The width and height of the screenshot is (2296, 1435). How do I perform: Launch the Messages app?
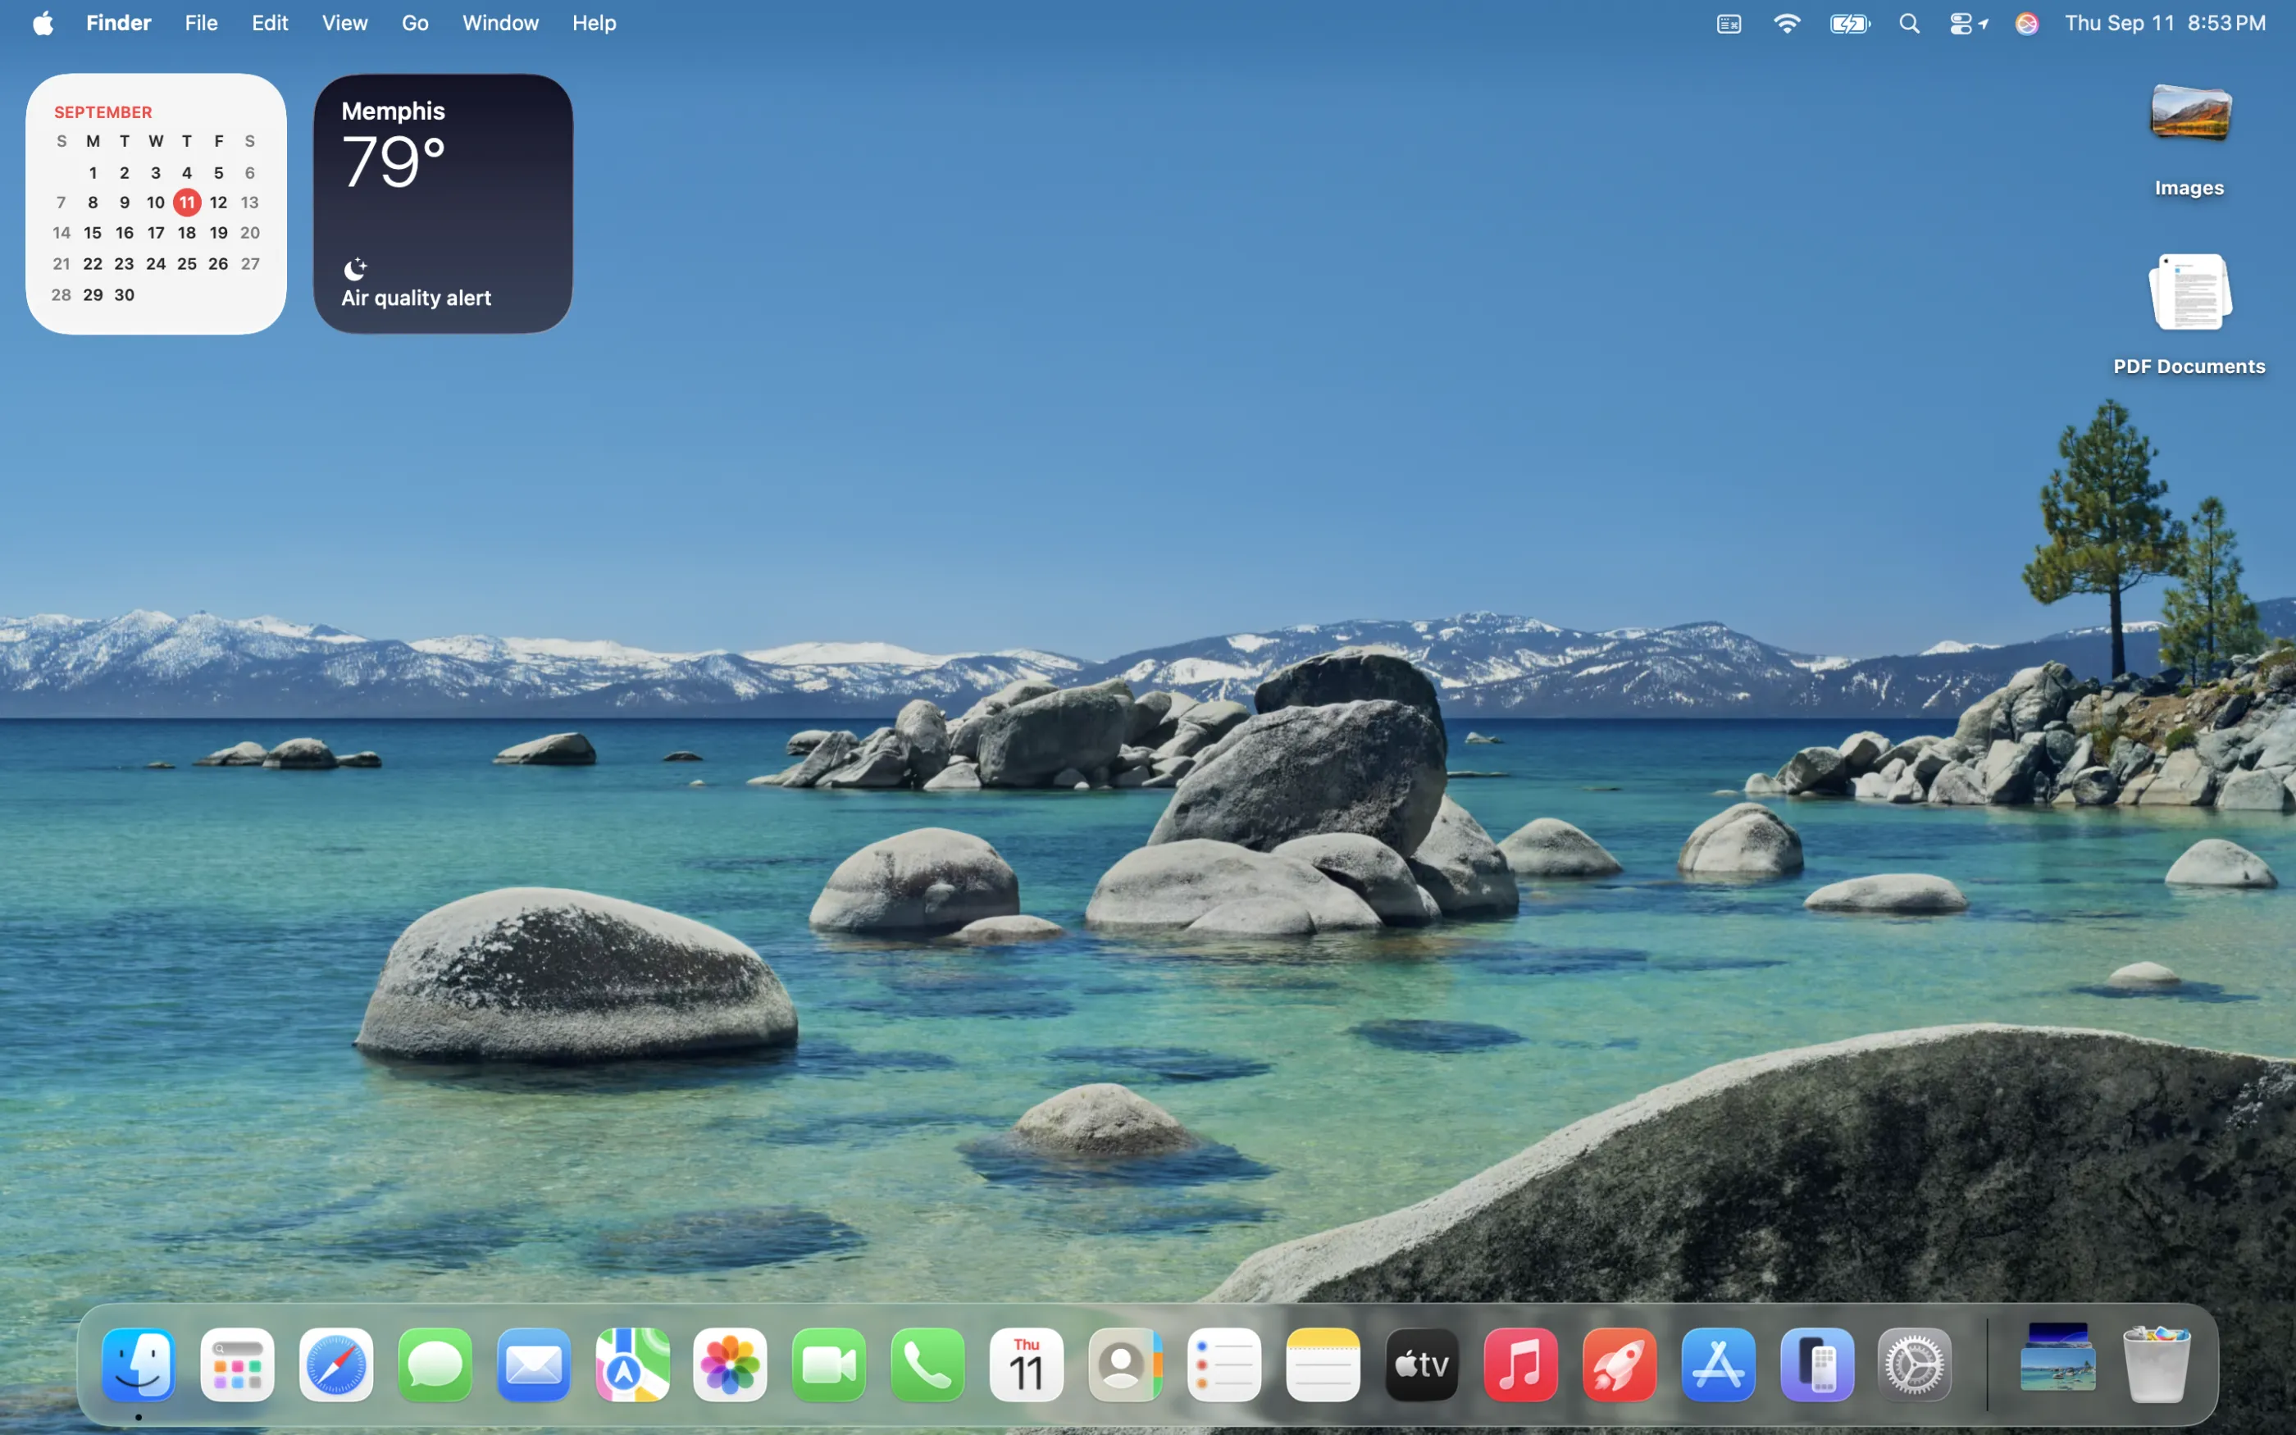434,1364
